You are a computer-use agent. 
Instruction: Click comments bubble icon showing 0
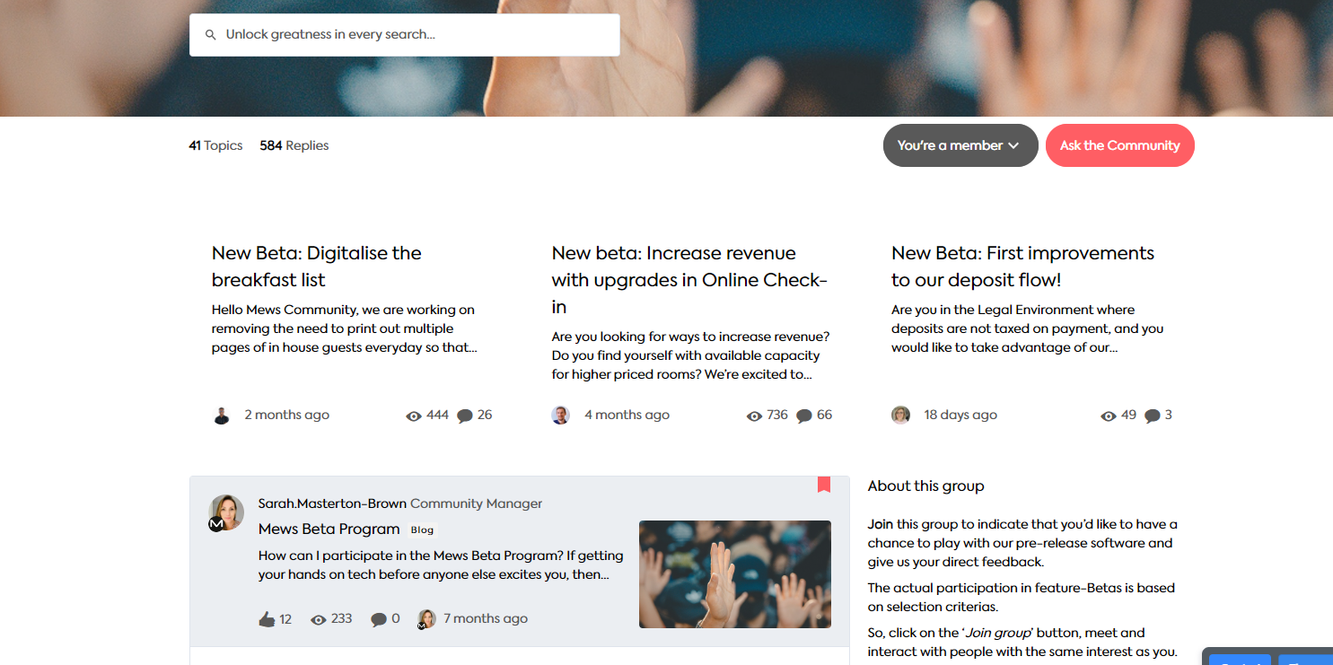click(379, 619)
